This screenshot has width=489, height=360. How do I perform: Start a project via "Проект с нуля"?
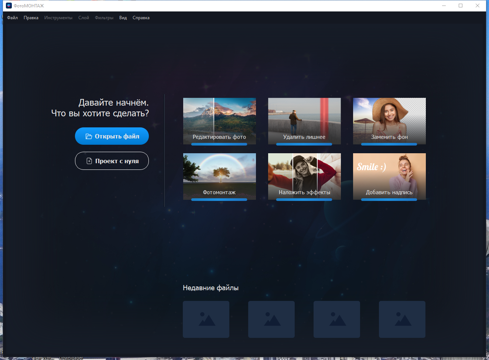(x=112, y=161)
